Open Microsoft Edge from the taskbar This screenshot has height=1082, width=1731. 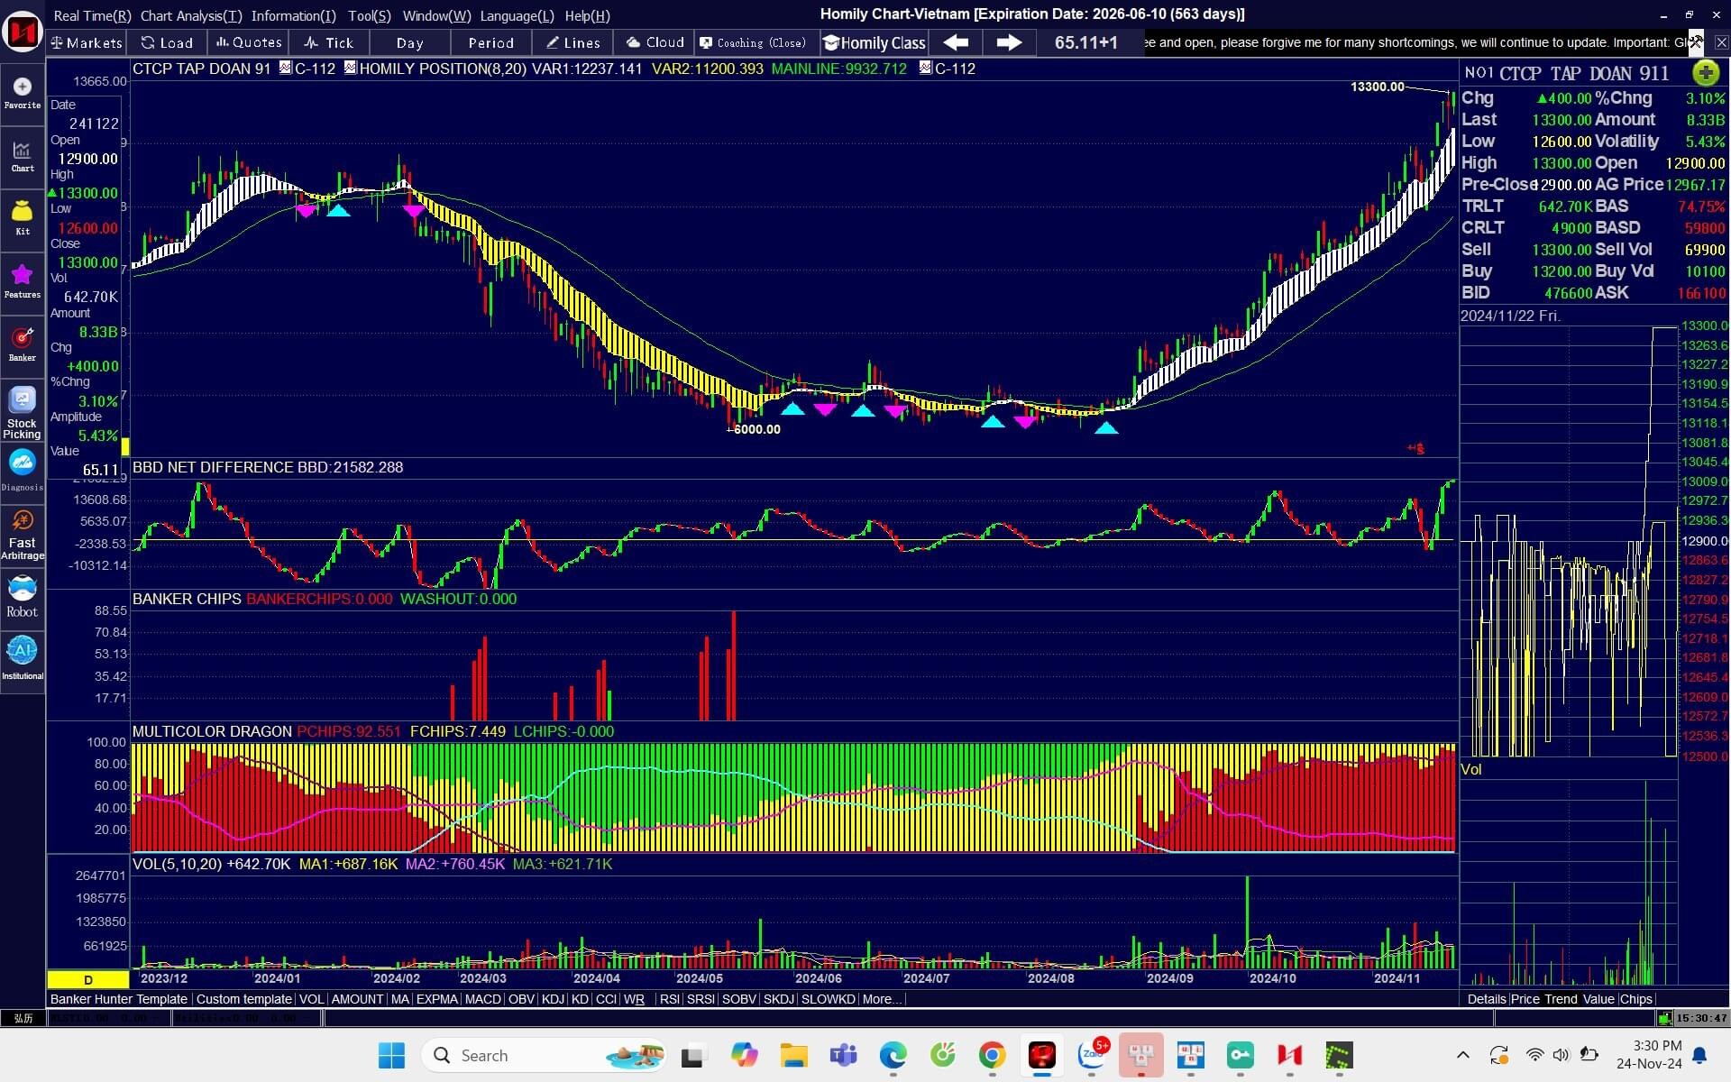coord(893,1055)
